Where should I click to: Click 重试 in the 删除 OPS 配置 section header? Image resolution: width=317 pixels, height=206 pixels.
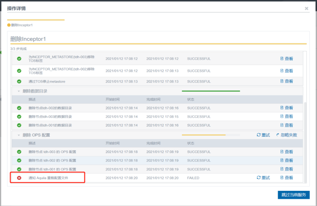coord(263,135)
